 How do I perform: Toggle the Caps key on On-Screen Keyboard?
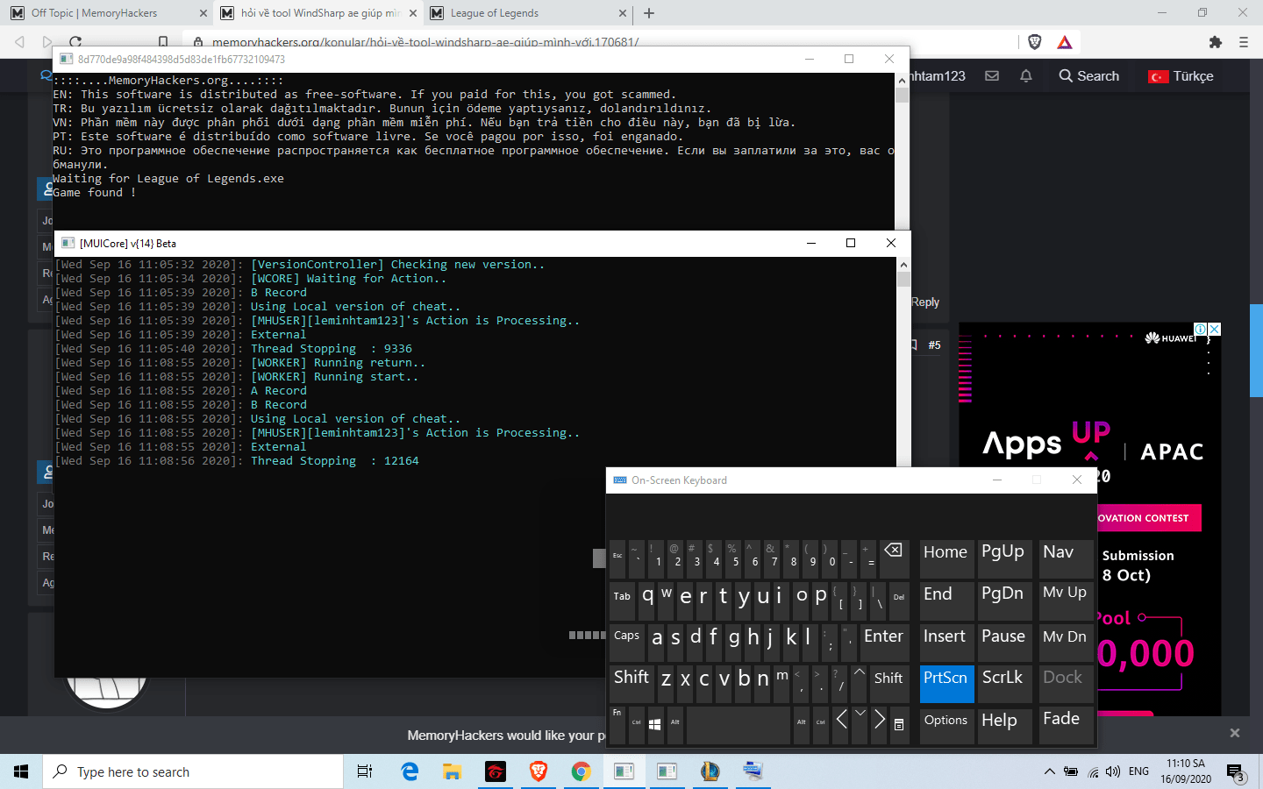(x=626, y=643)
